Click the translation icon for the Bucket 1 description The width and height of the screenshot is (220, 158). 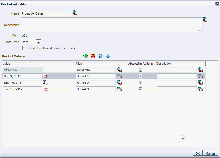[x=200, y=76]
